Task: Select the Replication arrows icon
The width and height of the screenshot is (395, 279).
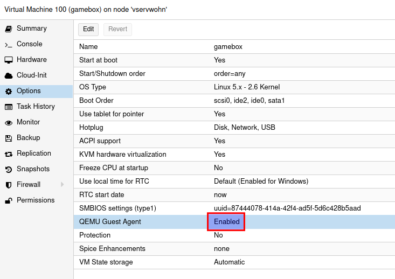Action: (x=9, y=154)
